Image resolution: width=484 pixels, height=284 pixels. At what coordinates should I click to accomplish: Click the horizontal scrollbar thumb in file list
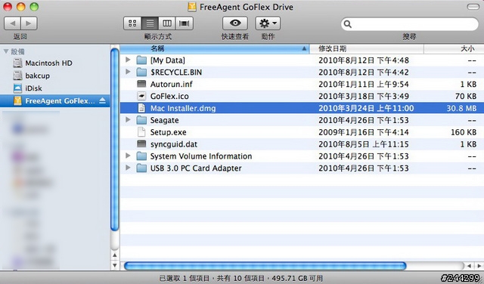click(265, 266)
